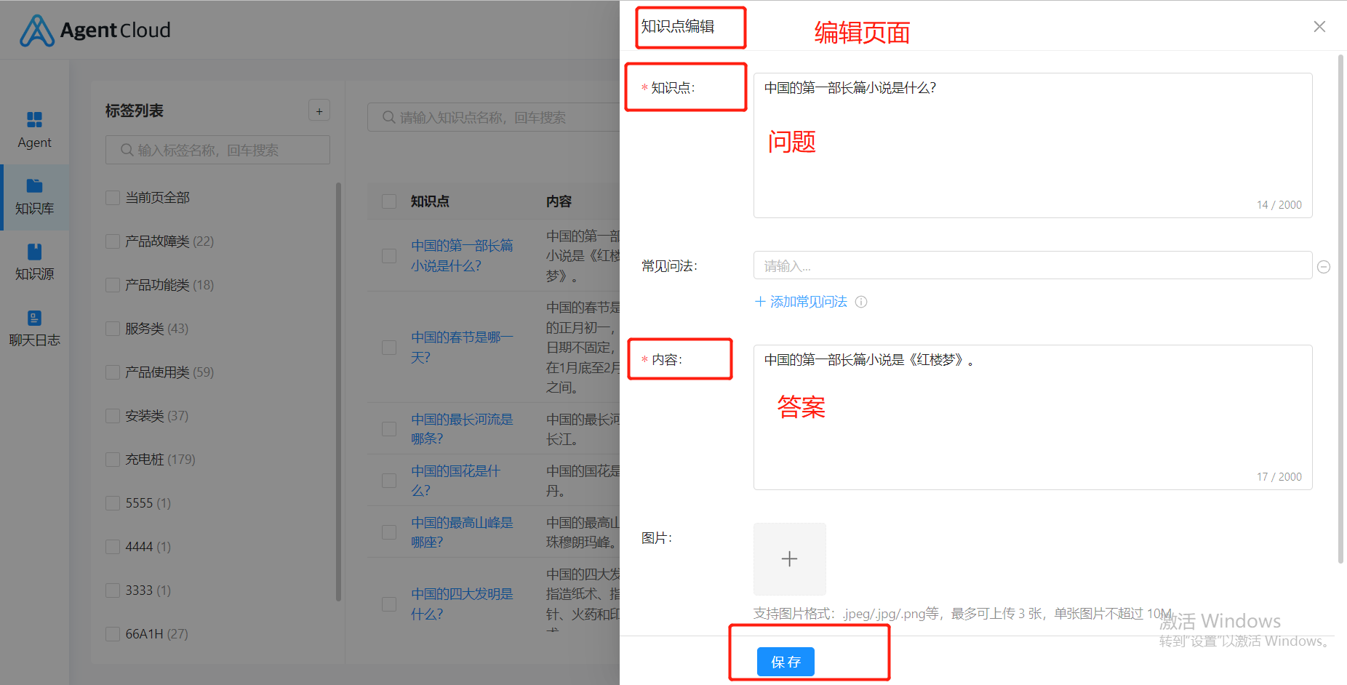Open the 聊天日志 sidebar section
The height and width of the screenshot is (685, 1347).
[34, 329]
